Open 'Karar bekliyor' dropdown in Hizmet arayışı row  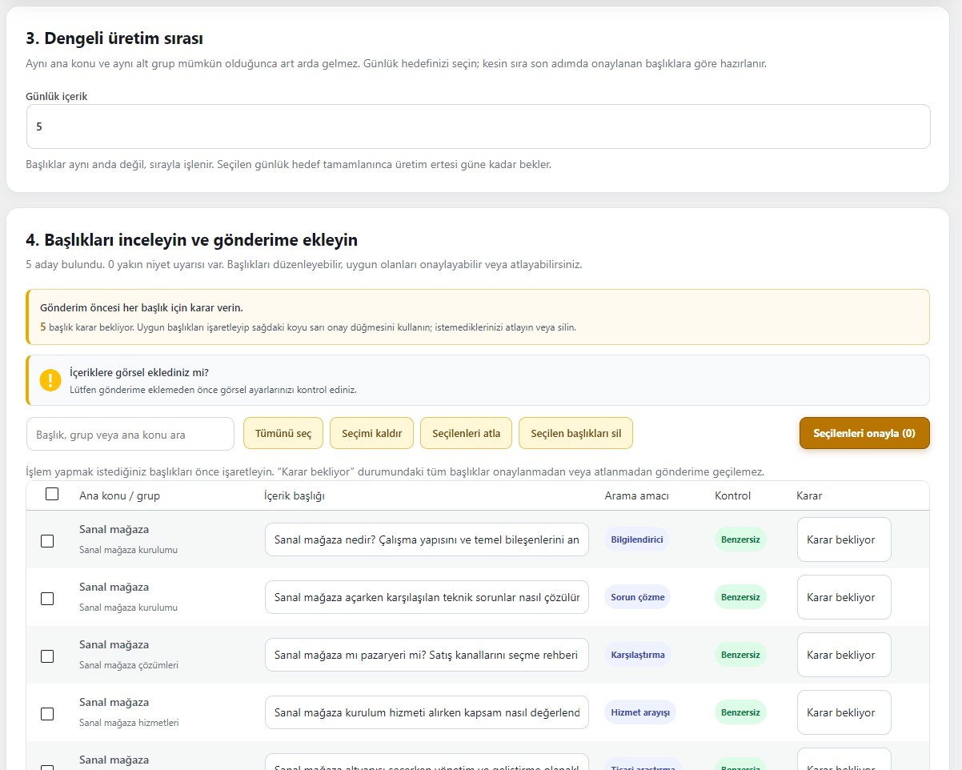pos(844,712)
